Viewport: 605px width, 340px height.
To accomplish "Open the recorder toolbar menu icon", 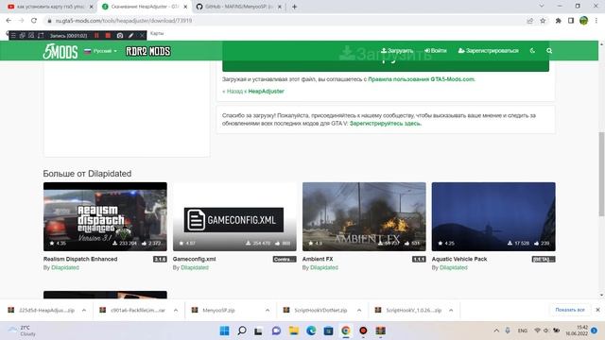I will click(x=13, y=36).
